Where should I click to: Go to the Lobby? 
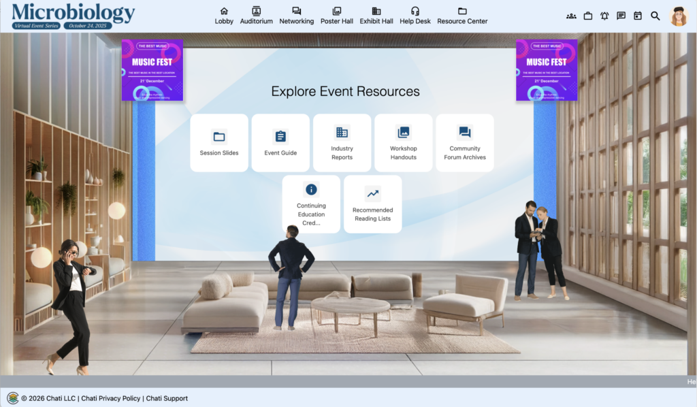(x=224, y=16)
